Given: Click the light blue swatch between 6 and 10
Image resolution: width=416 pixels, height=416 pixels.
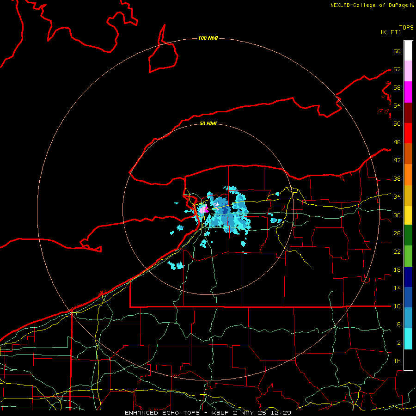Looking at the screenshot, I should click(x=408, y=318).
